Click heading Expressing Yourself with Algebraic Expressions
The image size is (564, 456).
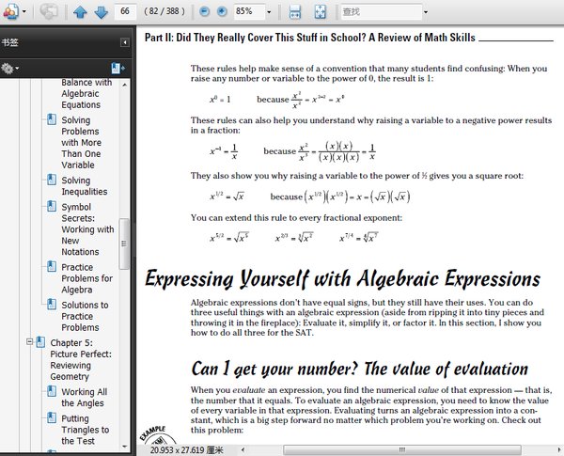342,279
